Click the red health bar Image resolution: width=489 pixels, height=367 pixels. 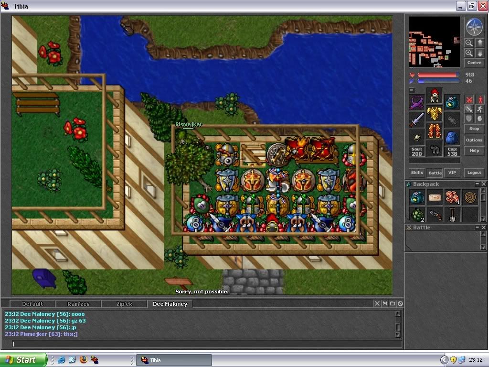(x=438, y=75)
